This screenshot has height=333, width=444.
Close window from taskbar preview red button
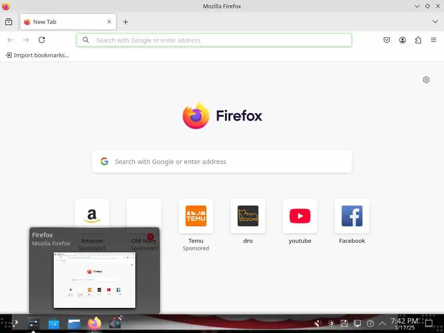click(x=150, y=237)
